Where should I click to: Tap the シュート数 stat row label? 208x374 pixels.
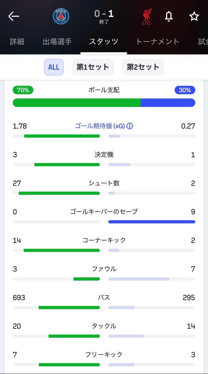click(x=104, y=183)
